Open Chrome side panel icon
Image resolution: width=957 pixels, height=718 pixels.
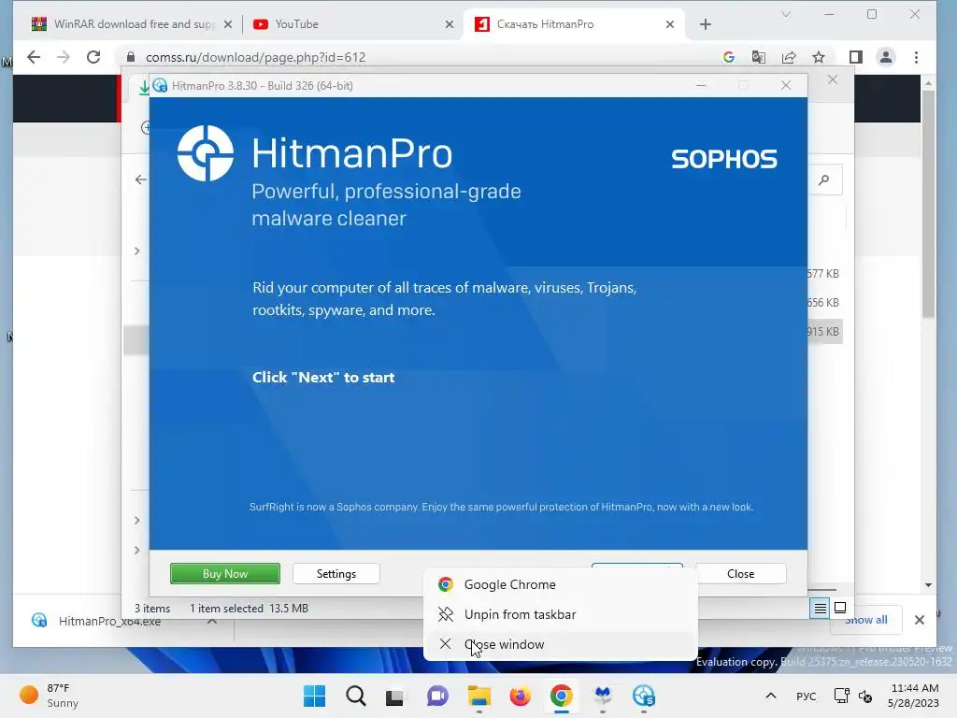click(856, 57)
